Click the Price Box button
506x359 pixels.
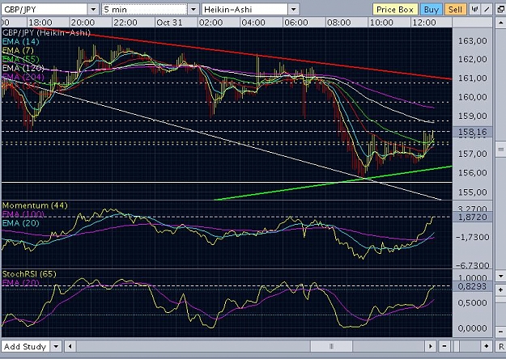pos(395,10)
